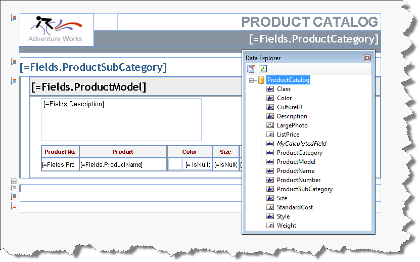
Task: Select the LargePhoto field
Action: (x=292, y=125)
